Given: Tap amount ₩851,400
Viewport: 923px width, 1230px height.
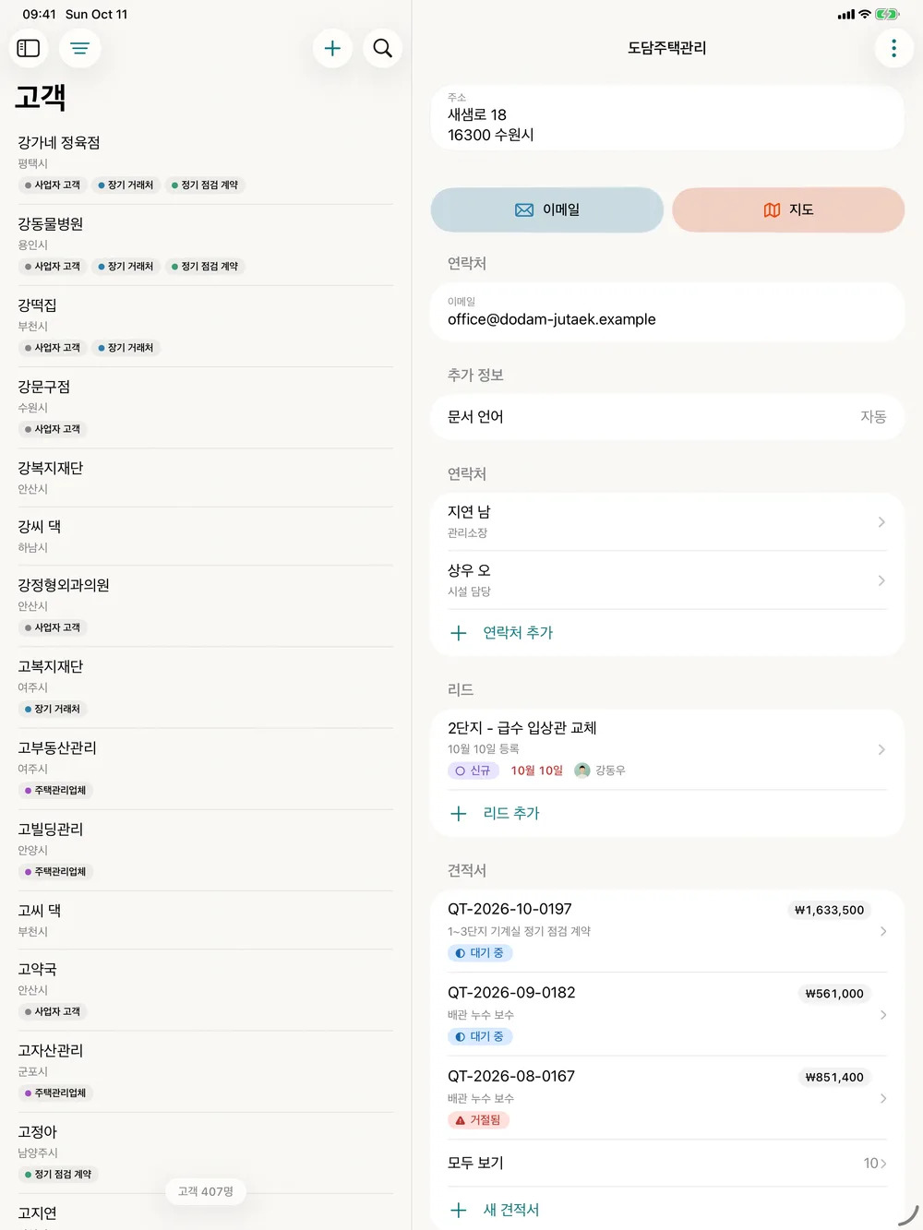Looking at the screenshot, I should pos(833,1077).
